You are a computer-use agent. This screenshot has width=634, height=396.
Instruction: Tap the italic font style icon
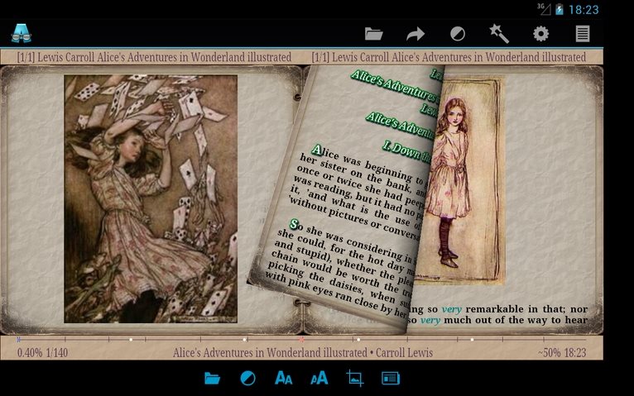click(319, 378)
